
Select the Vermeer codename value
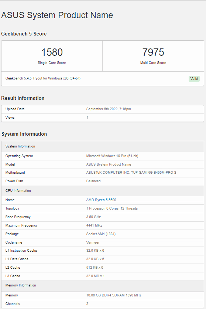(x=93, y=242)
